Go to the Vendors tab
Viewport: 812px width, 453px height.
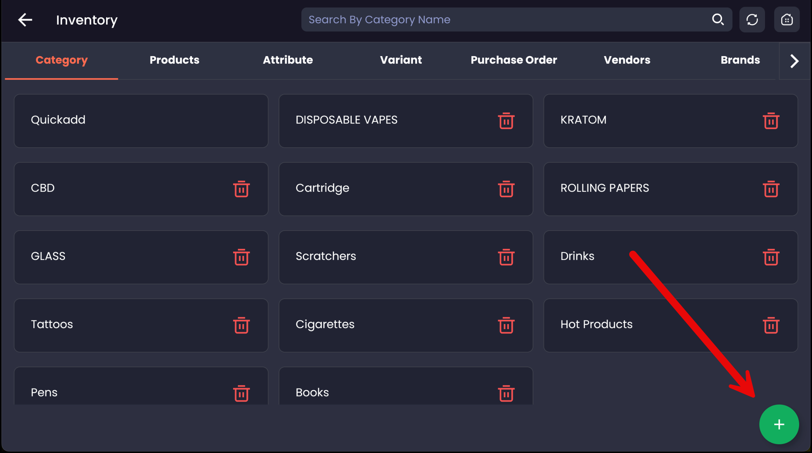point(627,60)
